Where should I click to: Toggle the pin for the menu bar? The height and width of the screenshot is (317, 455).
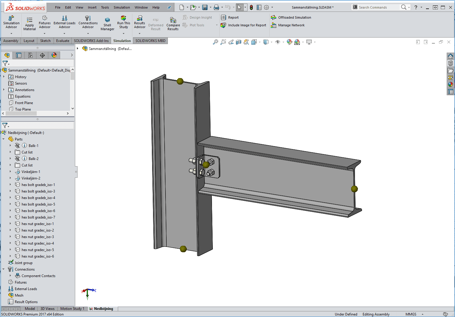tap(169, 7)
